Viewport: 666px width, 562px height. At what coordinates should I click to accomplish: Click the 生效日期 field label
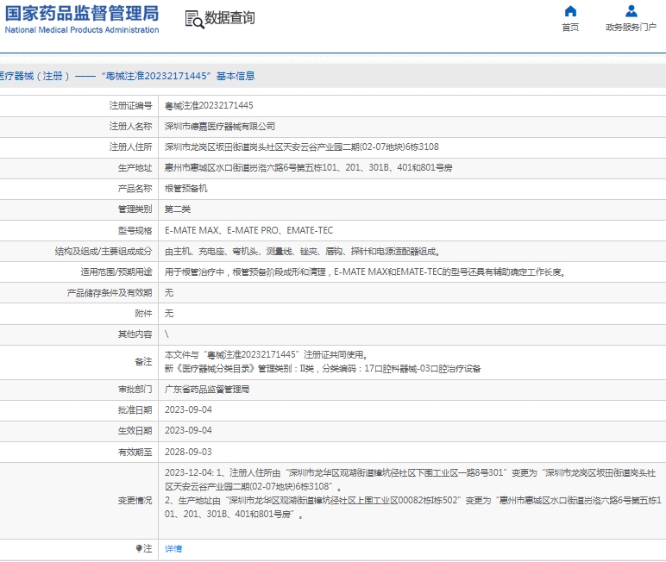(x=135, y=431)
